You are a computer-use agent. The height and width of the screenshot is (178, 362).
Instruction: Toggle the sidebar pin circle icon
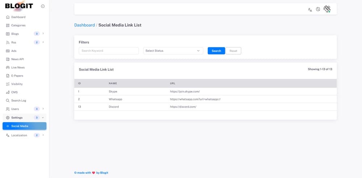[x=43, y=6]
